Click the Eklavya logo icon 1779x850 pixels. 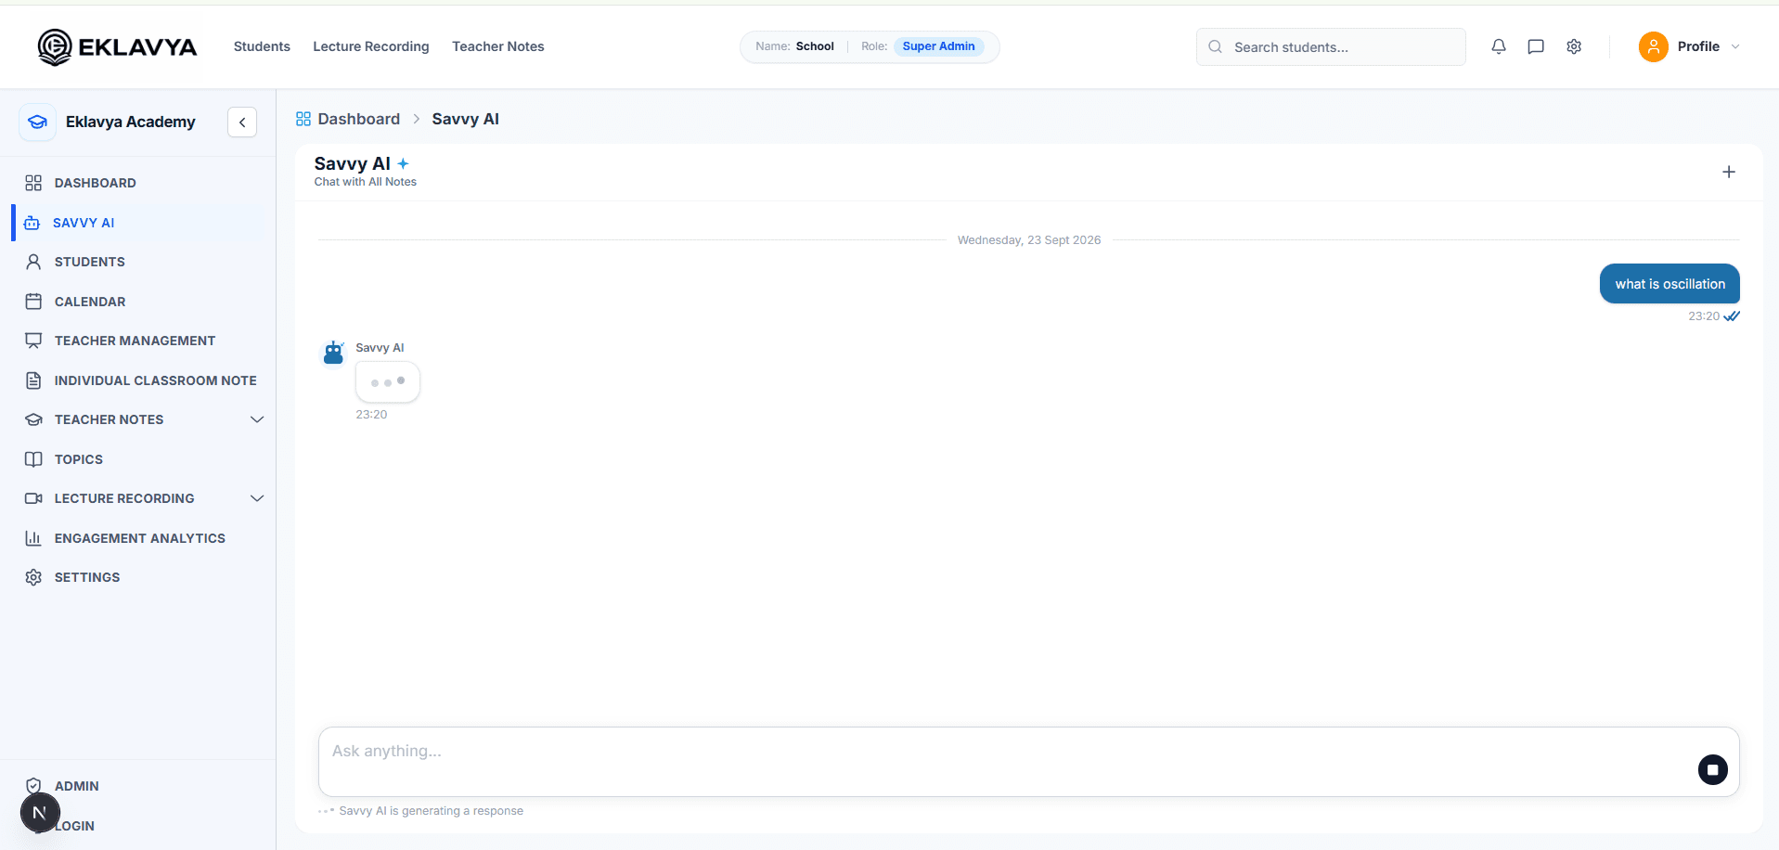(55, 46)
